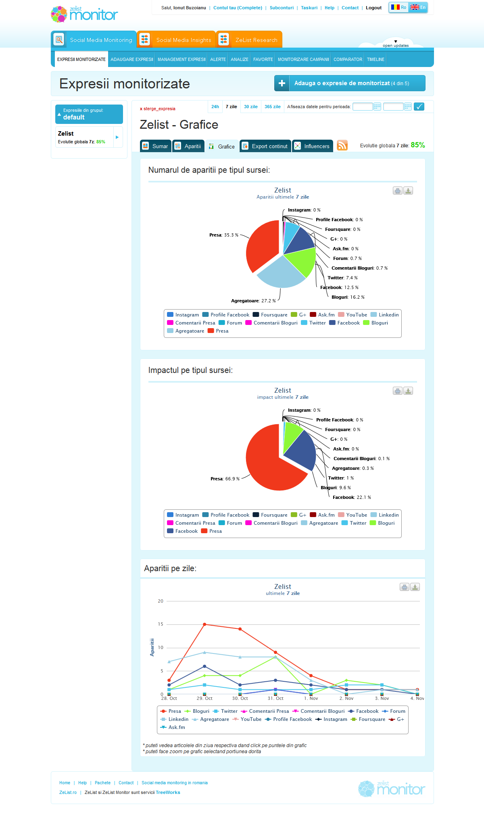
Task: Click the Influencers icon
Action: pyautogui.click(x=297, y=146)
